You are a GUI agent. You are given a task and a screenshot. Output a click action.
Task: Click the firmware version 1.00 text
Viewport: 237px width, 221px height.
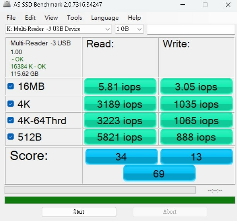16,52
